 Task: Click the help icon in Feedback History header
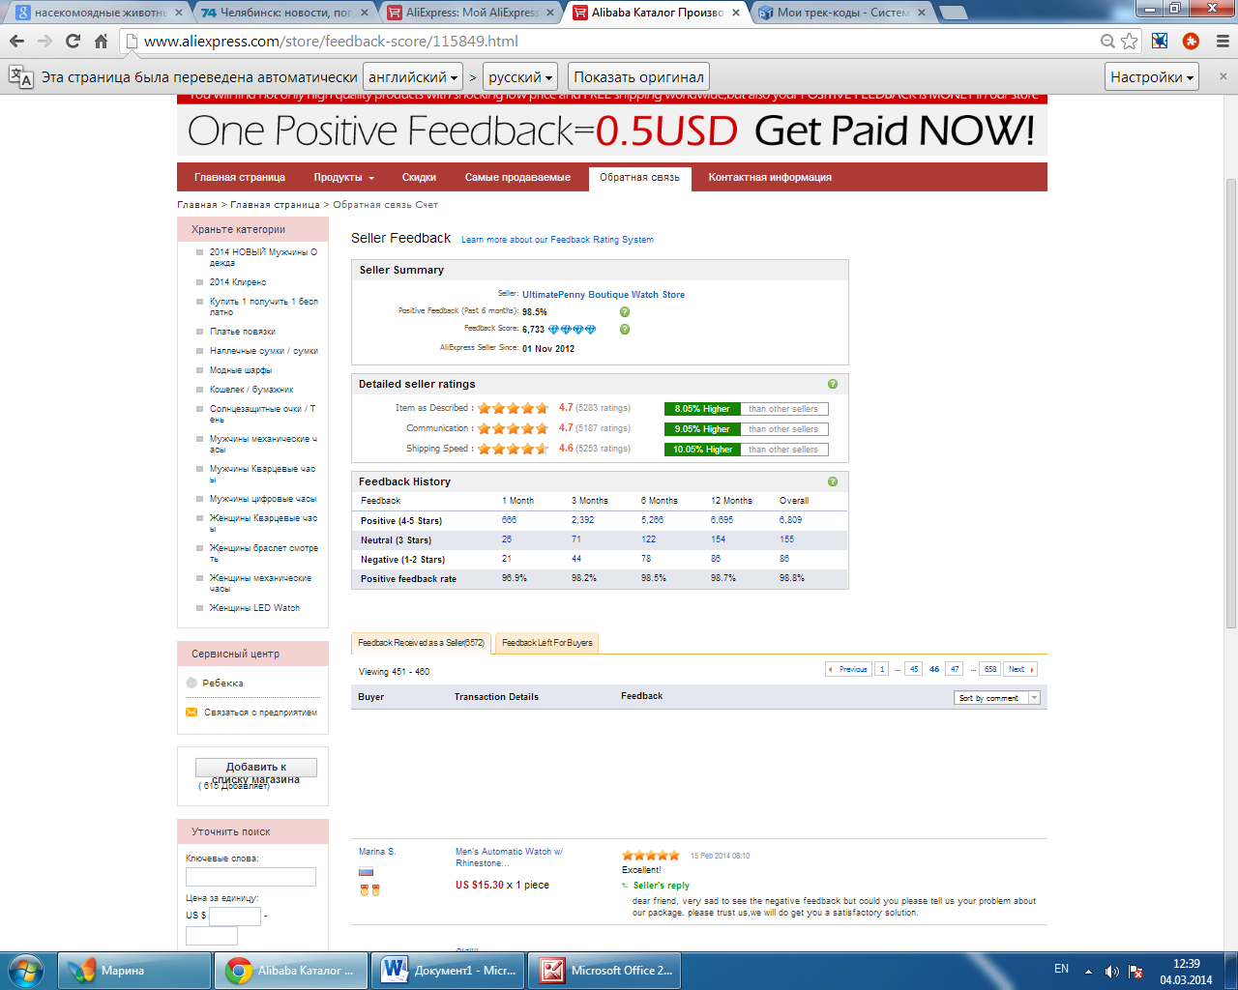pos(833,481)
